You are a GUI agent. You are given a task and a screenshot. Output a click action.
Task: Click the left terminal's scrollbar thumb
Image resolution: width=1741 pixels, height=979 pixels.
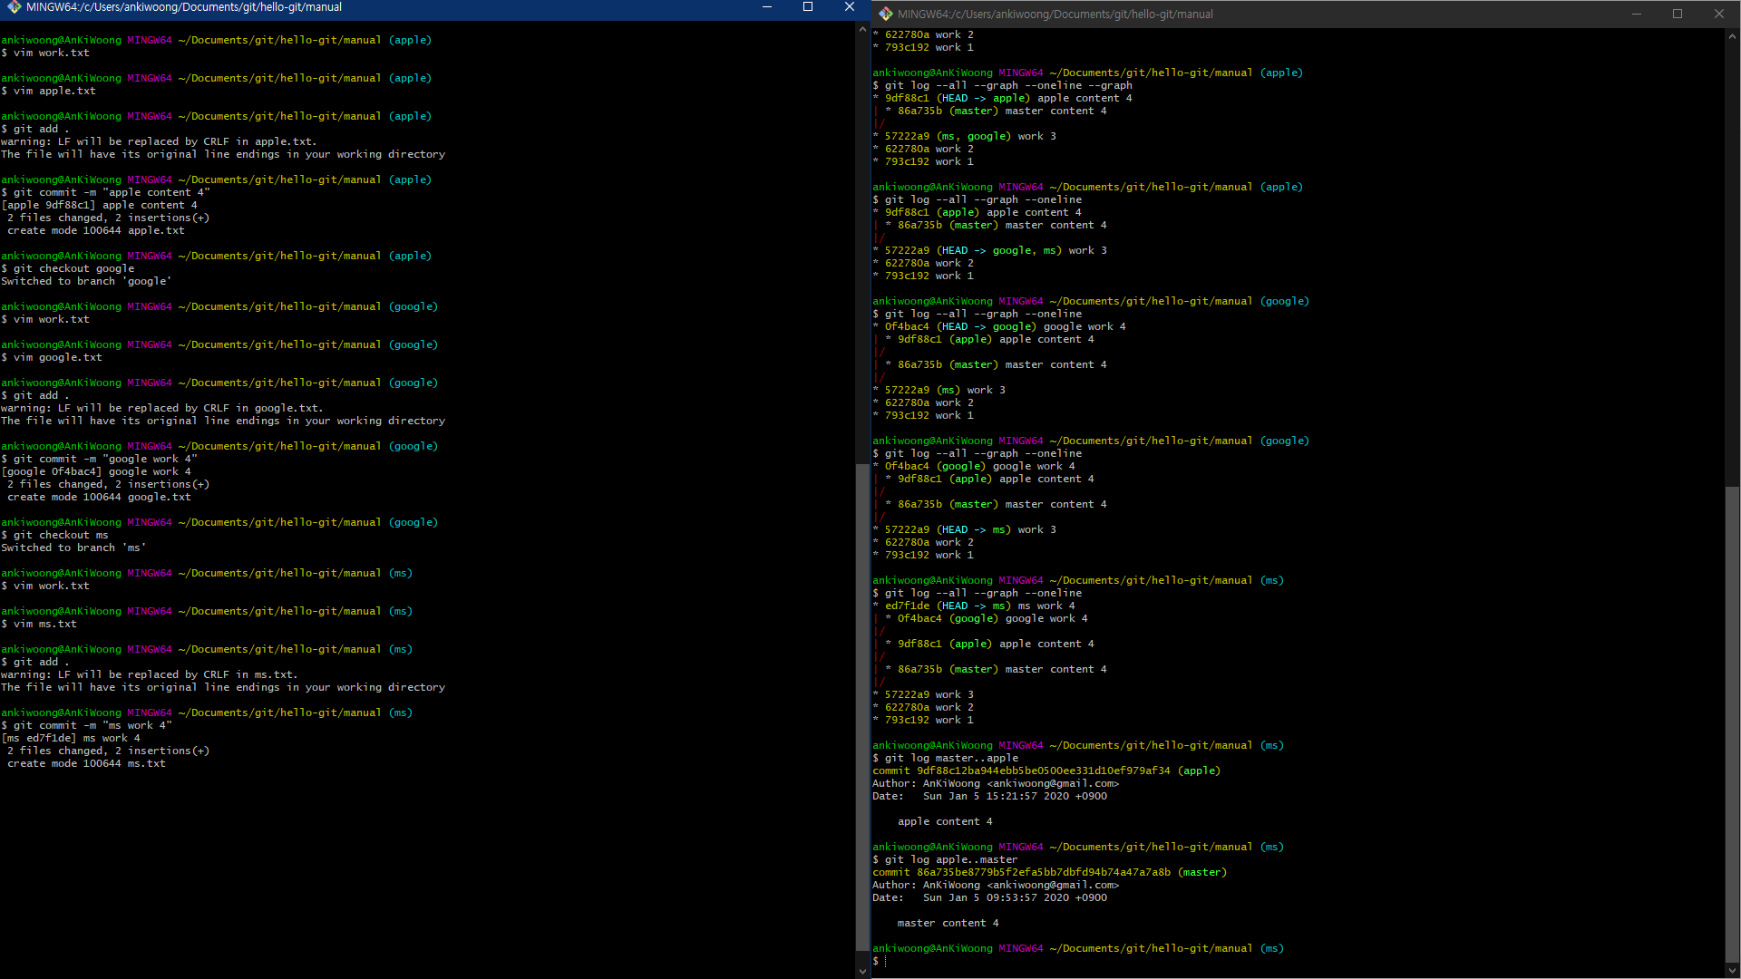(862, 707)
